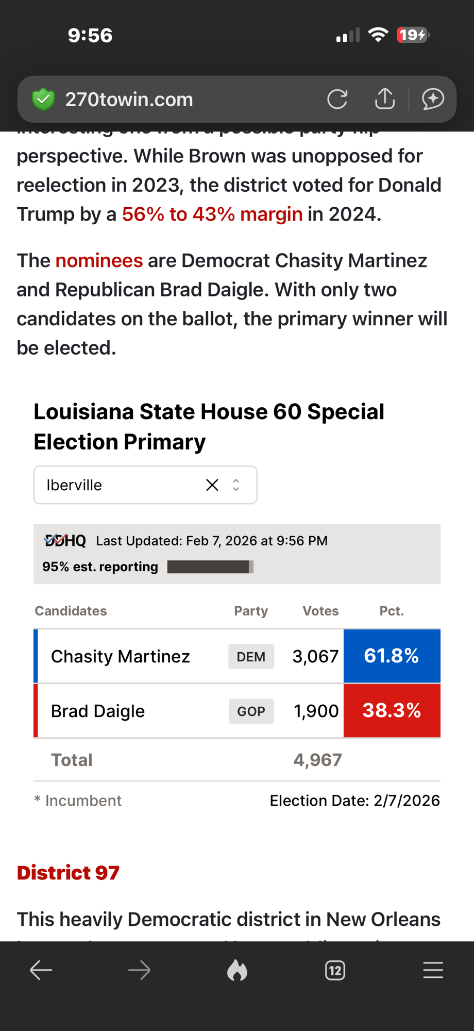Tap the 95% reporting progress bar
474x1031 pixels.
pyautogui.click(x=210, y=567)
